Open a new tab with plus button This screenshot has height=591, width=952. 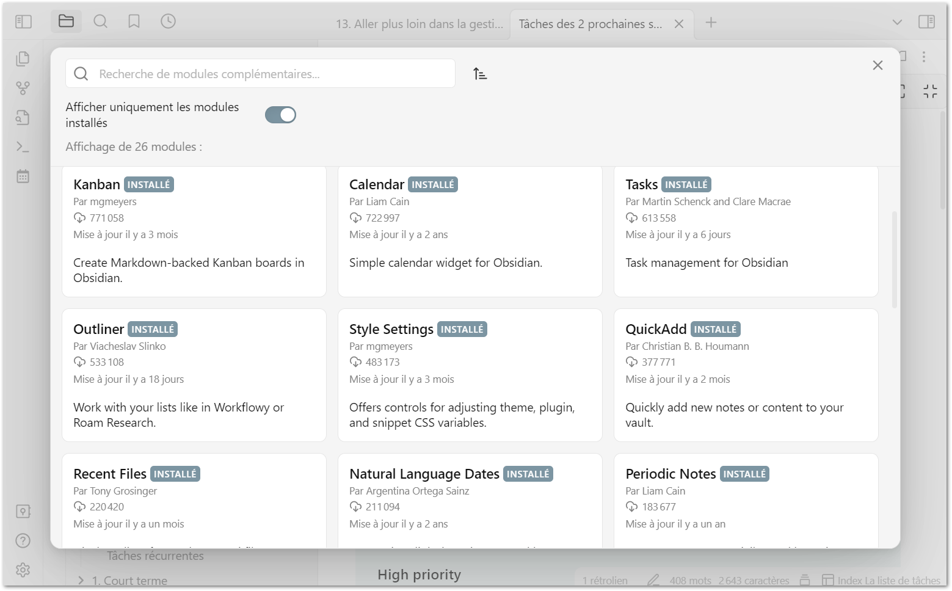coord(711,23)
